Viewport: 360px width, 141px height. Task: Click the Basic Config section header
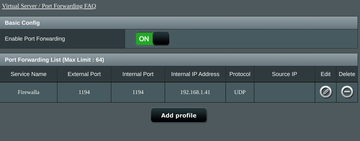tap(22, 23)
